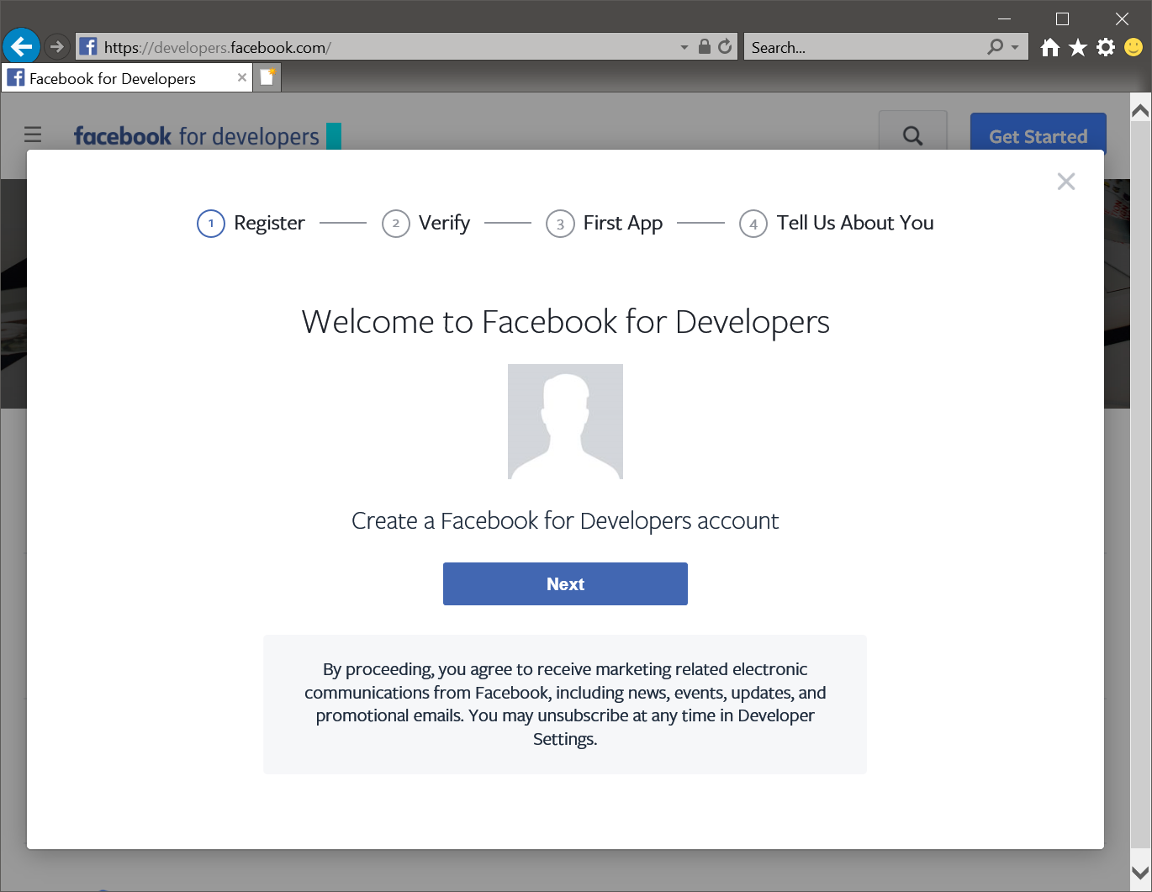This screenshot has height=892, width=1152.
Task: Open the address bar autocomplete dropdown arrow
Action: (684, 48)
